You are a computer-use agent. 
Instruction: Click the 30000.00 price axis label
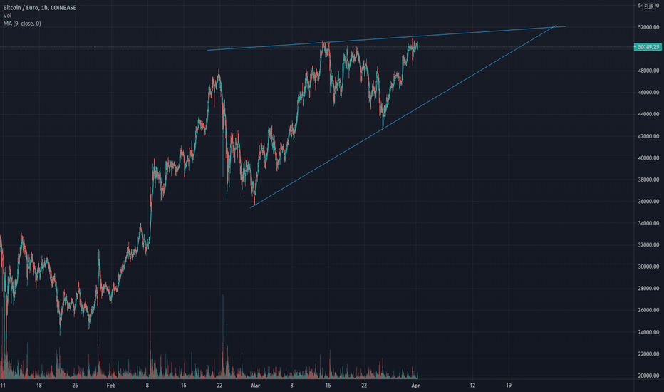[x=648, y=267]
